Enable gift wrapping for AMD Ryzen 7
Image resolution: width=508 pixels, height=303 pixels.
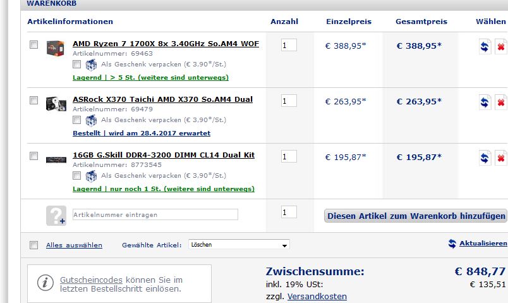pyautogui.click(x=77, y=65)
